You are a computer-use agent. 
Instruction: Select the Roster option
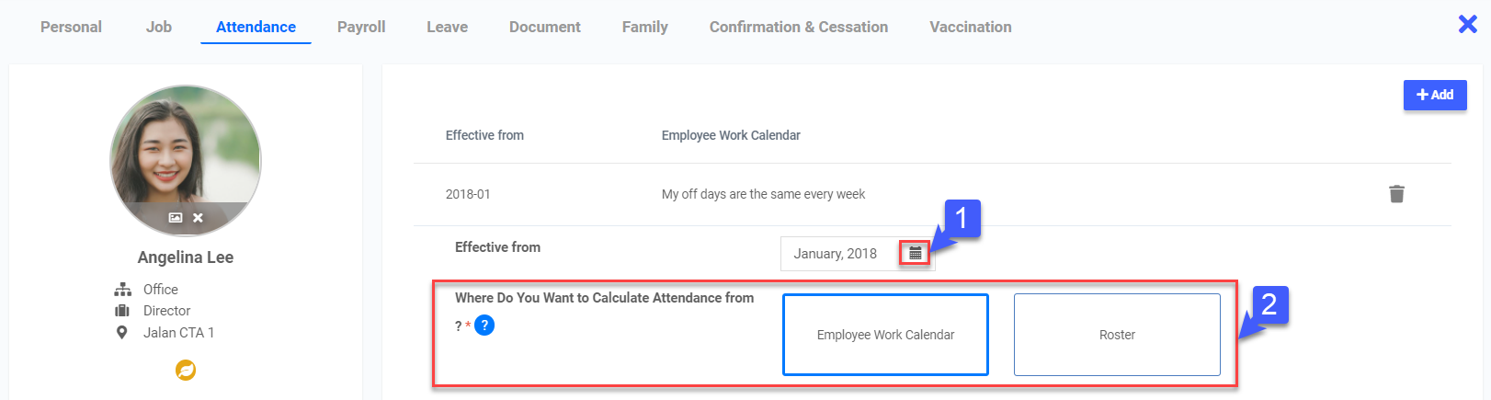pos(1117,335)
